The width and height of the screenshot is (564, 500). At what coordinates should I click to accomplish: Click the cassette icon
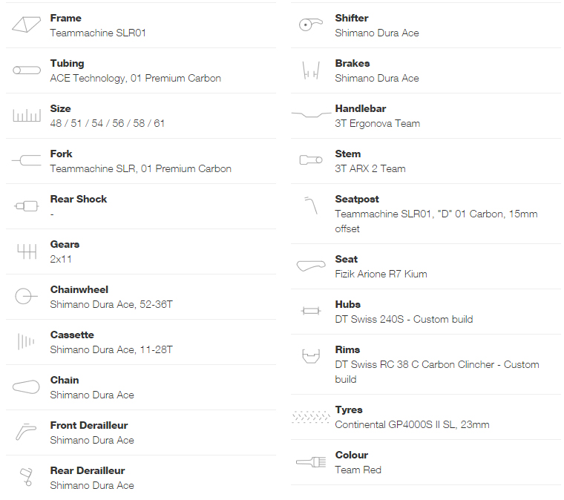[25, 341]
